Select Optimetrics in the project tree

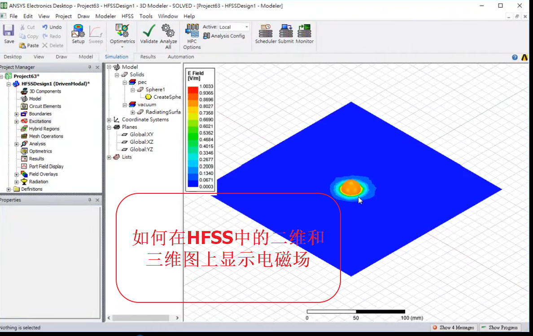point(40,151)
